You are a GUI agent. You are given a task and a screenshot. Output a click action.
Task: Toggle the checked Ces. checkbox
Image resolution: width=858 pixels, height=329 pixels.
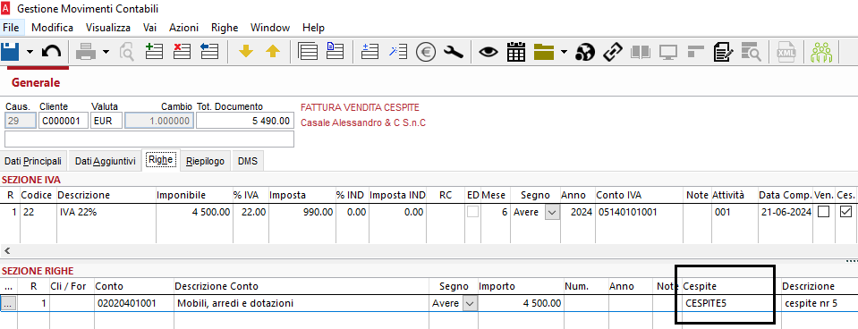click(845, 212)
